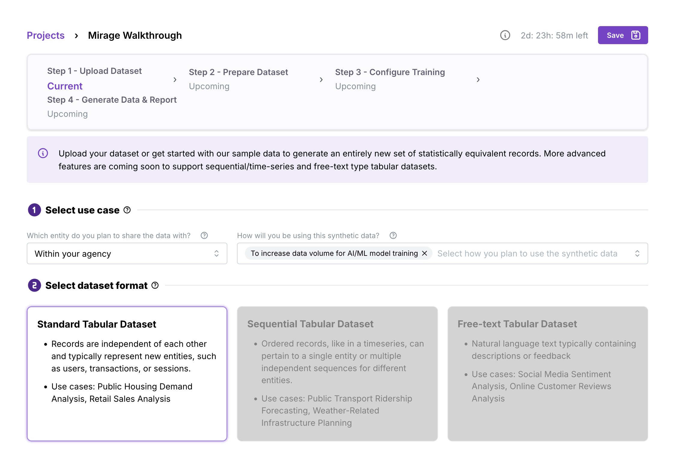Click the help icon next to Select use case
The image size is (677, 451).
coord(127,210)
